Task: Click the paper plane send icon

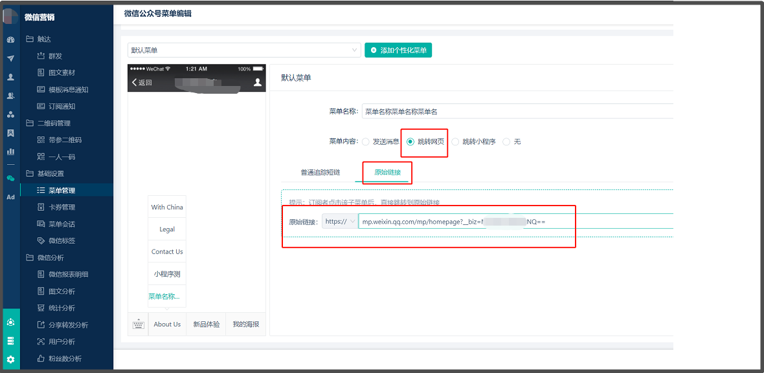Action: click(x=10, y=58)
